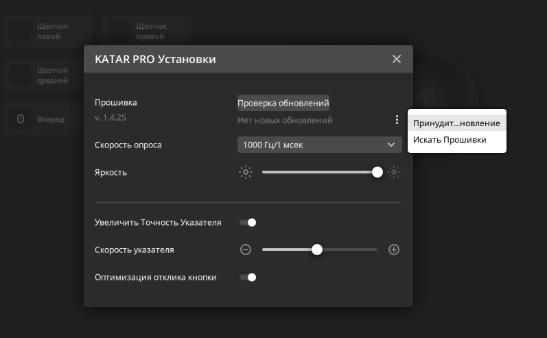Decrease pointer speed with minus icon
This screenshot has height=338, width=547.
click(246, 250)
